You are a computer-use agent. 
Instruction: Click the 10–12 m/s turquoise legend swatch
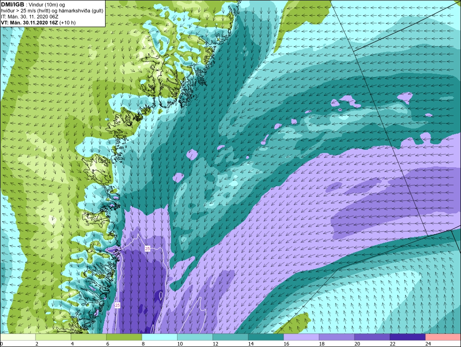click(195, 337)
